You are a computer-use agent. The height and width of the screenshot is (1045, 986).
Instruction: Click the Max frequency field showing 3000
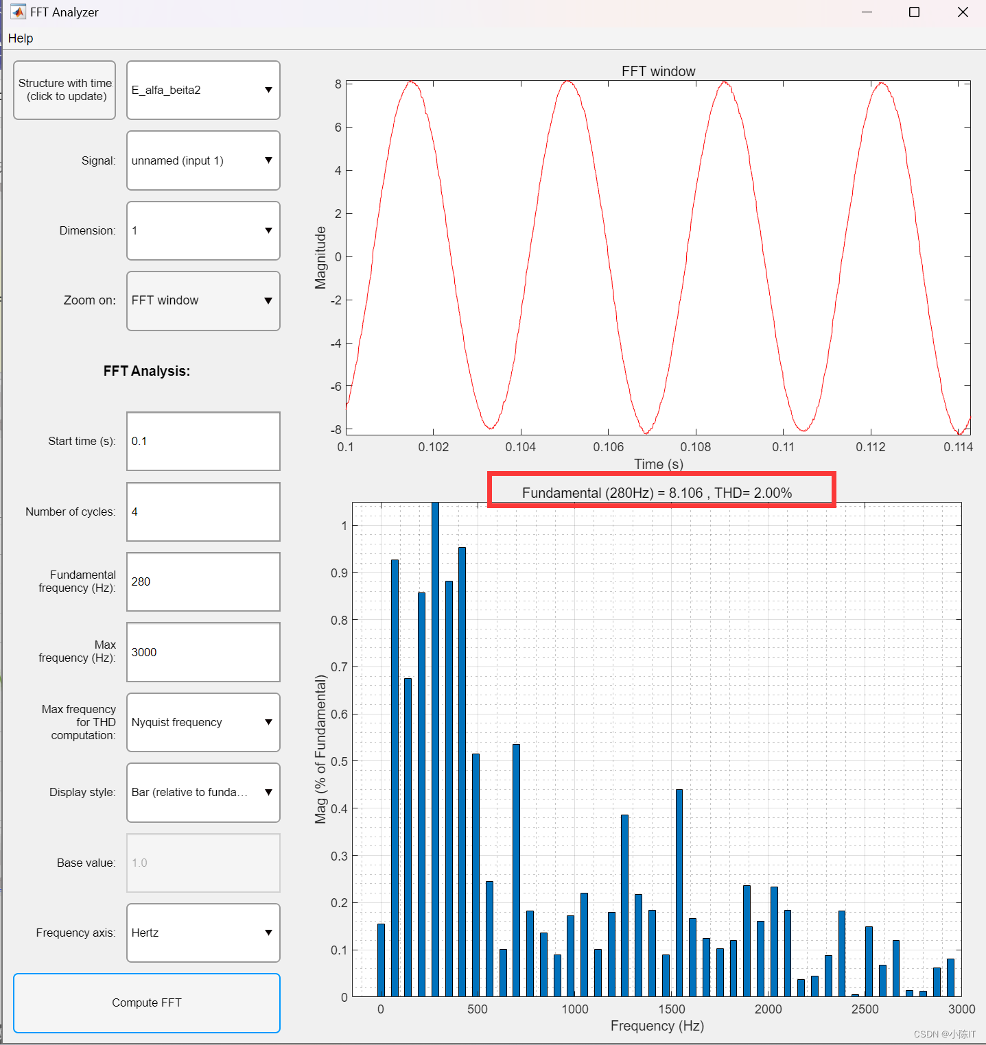(203, 652)
